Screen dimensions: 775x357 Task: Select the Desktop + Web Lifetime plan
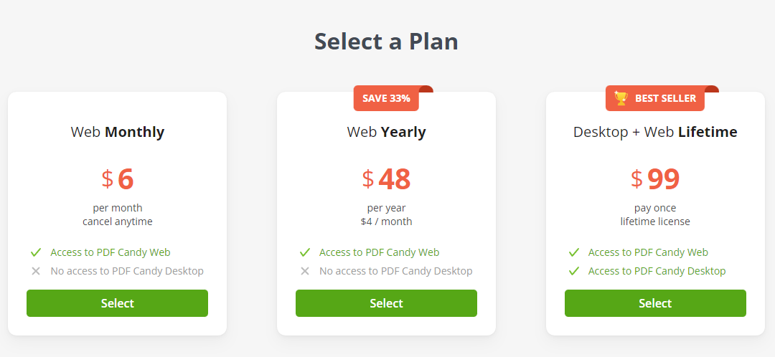655,303
